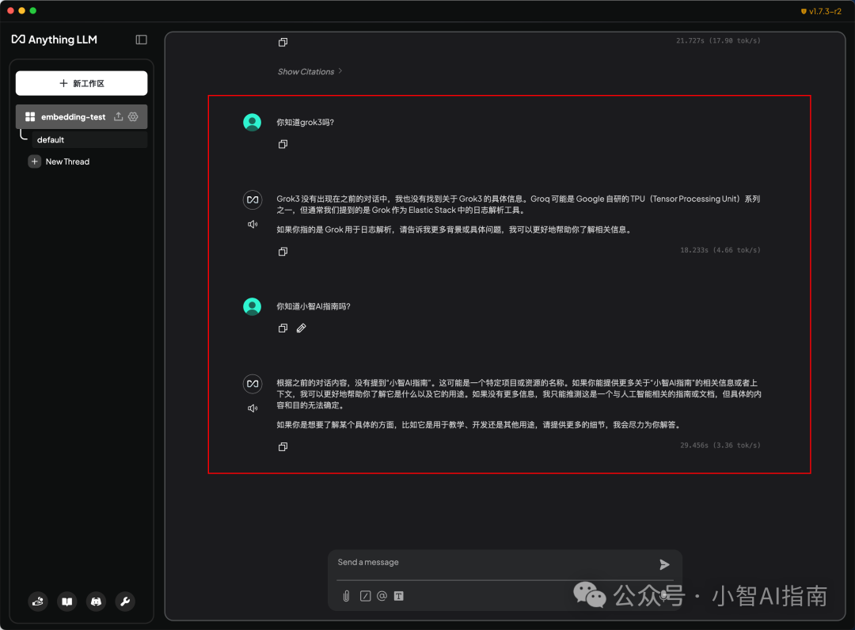The width and height of the screenshot is (855, 630).
Task: Click the text size T icon
Action: 398,596
